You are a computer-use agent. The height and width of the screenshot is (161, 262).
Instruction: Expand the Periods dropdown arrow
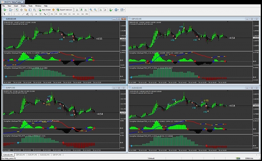point(119,10)
